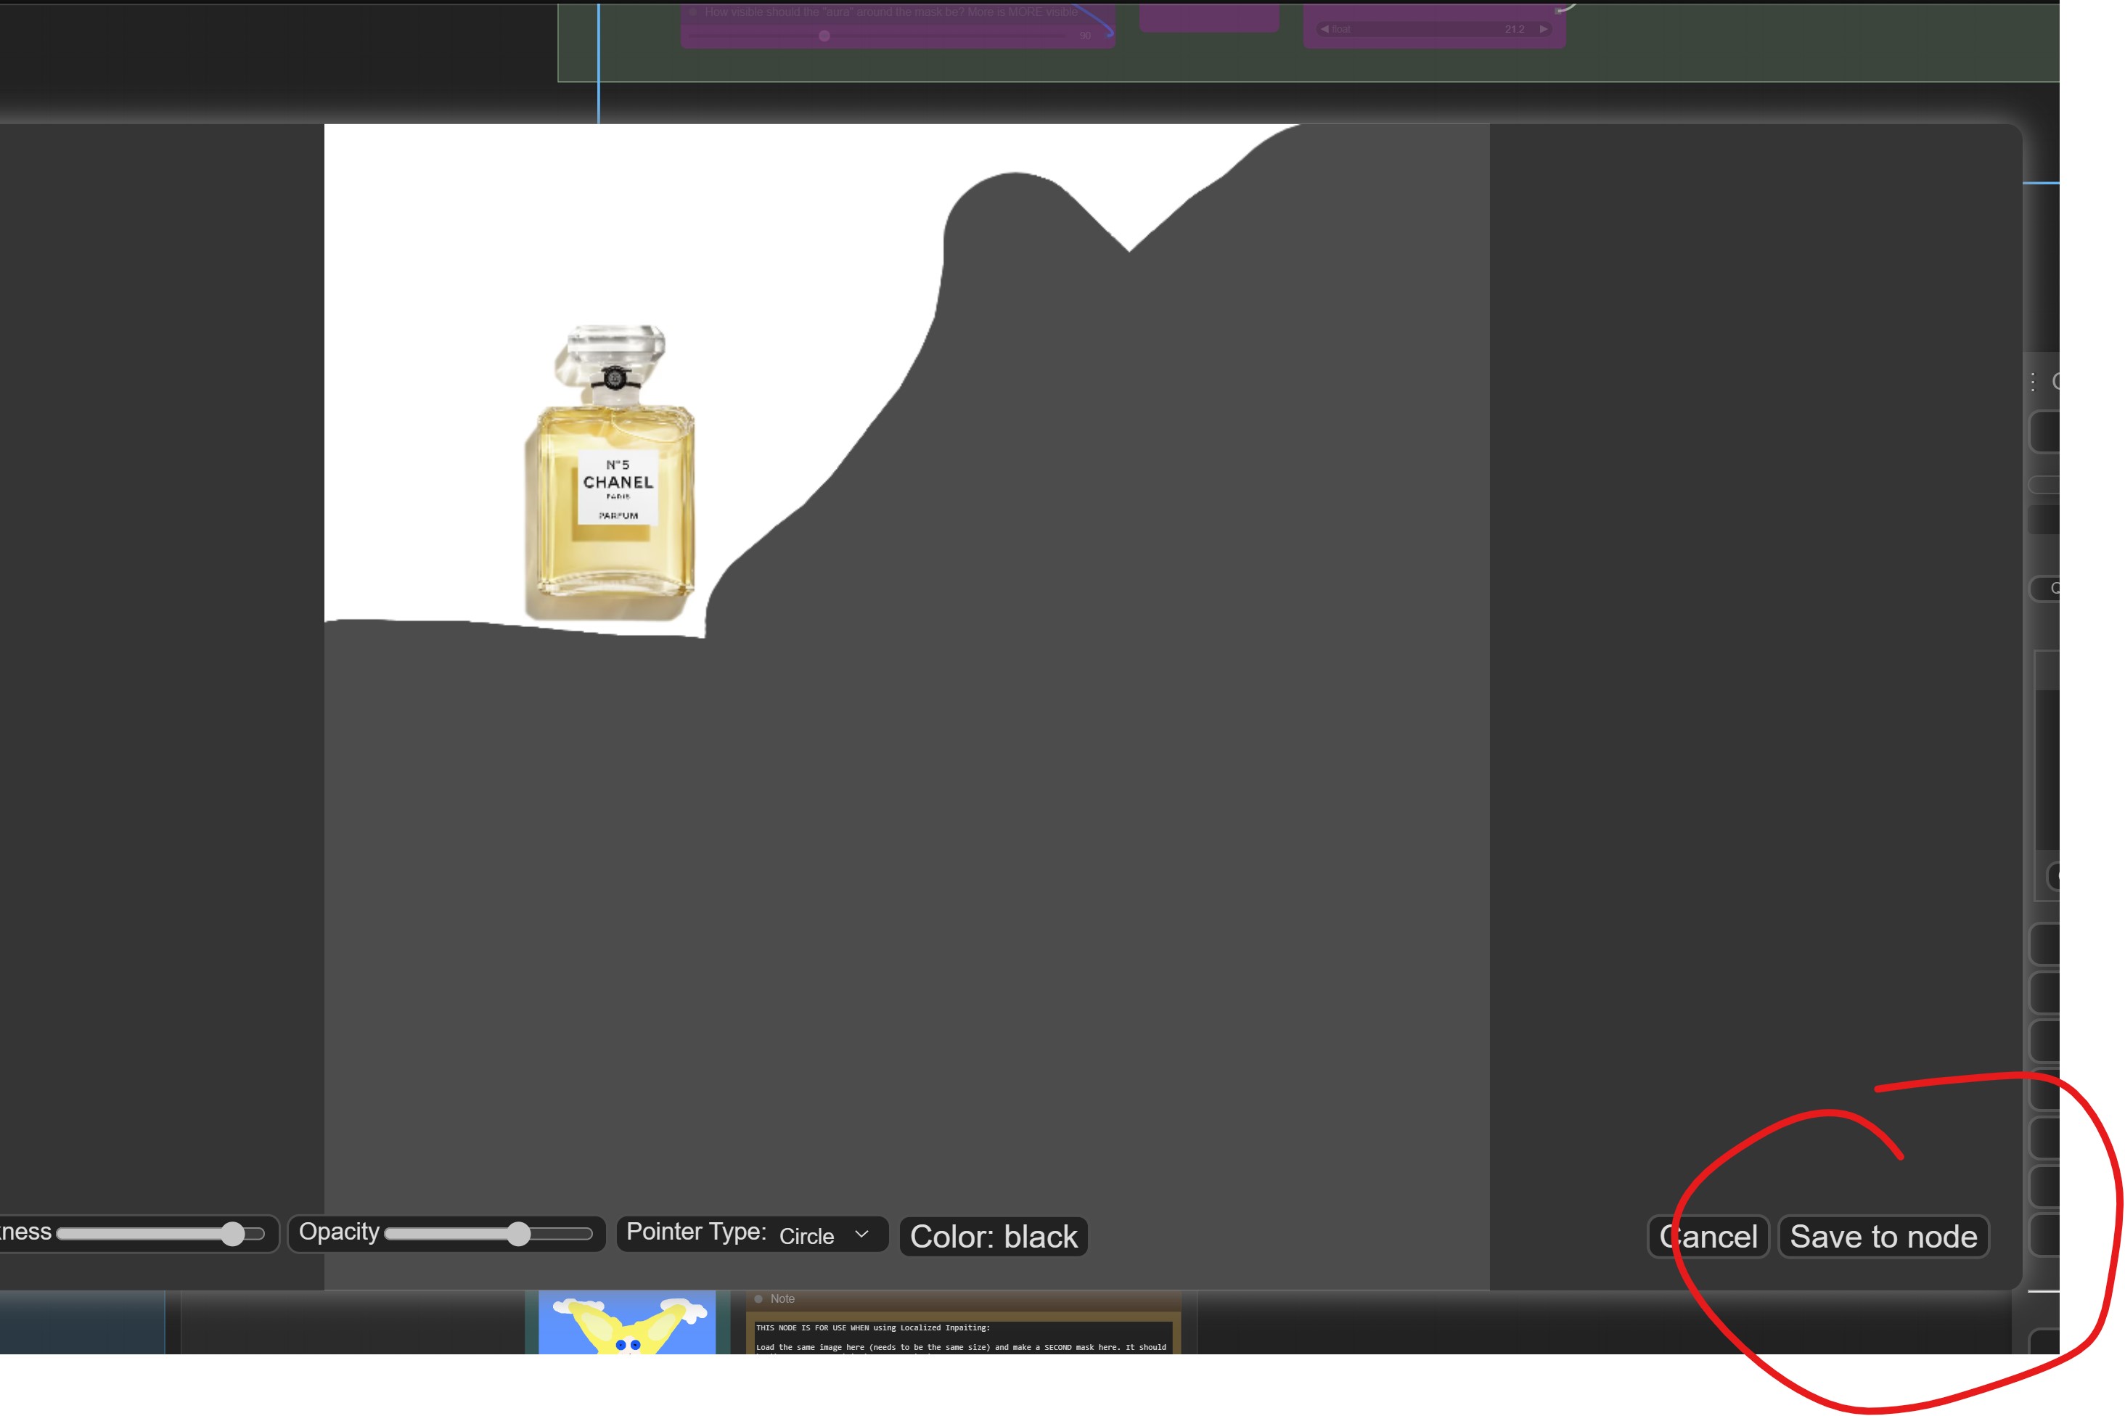The image size is (2125, 1416).
Task: Click the white unmasked area above the bottle
Action: (614, 226)
